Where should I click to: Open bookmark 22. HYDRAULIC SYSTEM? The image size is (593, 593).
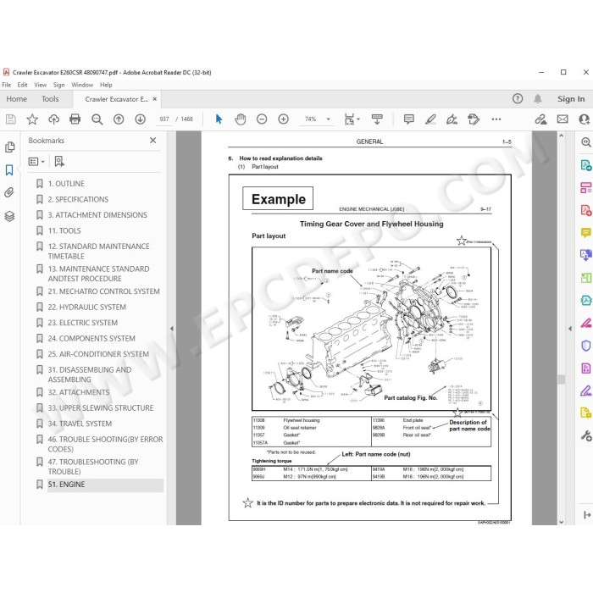point(87,308)
